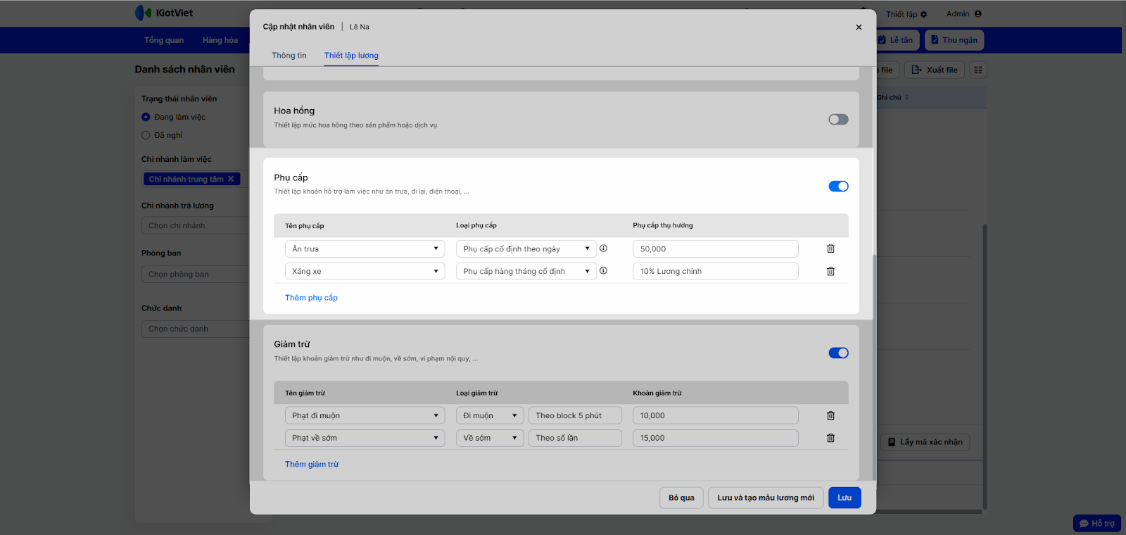Delete the Phạt về sớm deduction row

(830, 438)
